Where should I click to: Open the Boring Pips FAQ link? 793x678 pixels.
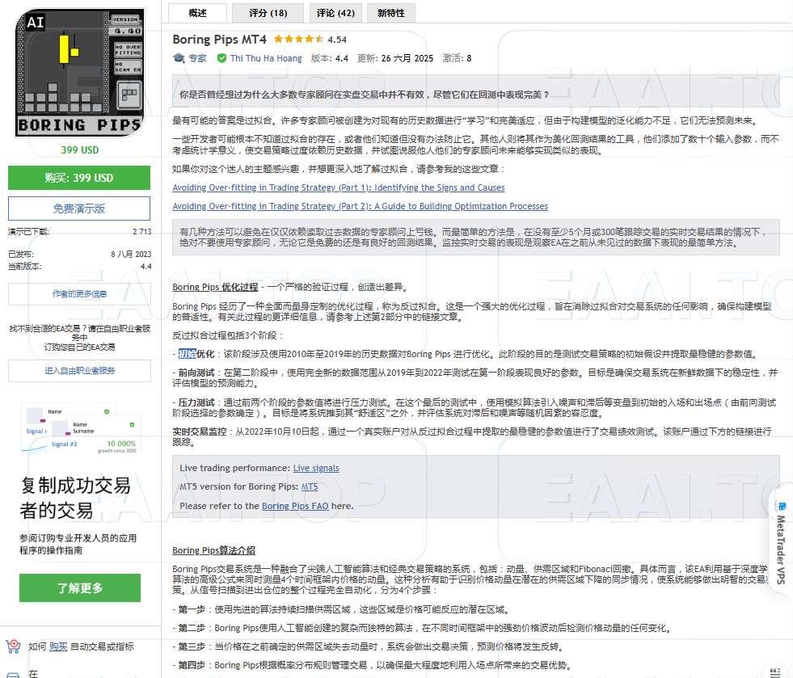click(x=293, y=507)
